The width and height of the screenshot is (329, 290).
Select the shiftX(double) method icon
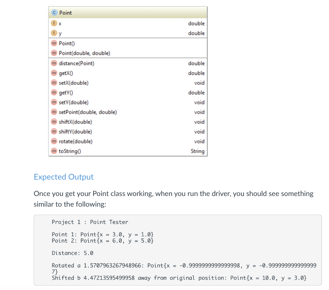tap(54, 122)
